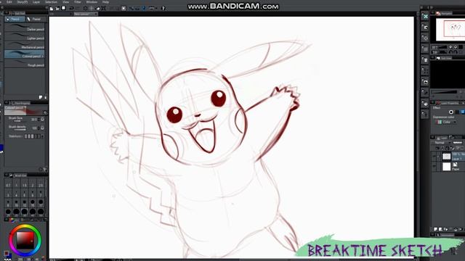Choose the Rough pencil brush
This screenshot has height=261, width=465.
tap(24, 63)
